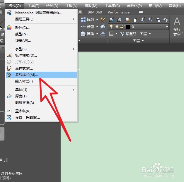Expand 字型(S) submenu arrow
This screenshot has width=184, height=182.
click(74, 49)
